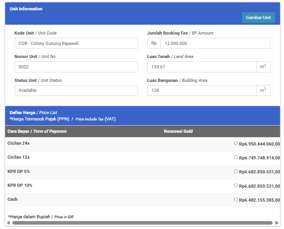
Task: Click the left arrow of horizontal scrollbar
Action: coord(9,223)
